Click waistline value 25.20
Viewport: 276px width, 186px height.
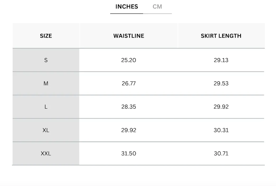(129, 60)
